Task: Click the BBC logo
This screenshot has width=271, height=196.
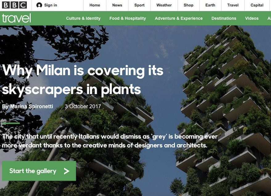Action: [x=14, y=5]
